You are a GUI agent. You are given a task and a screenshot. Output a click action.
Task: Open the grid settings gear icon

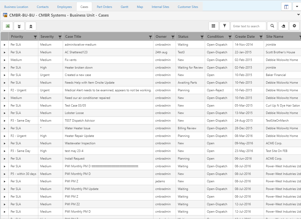click(294, 26)
